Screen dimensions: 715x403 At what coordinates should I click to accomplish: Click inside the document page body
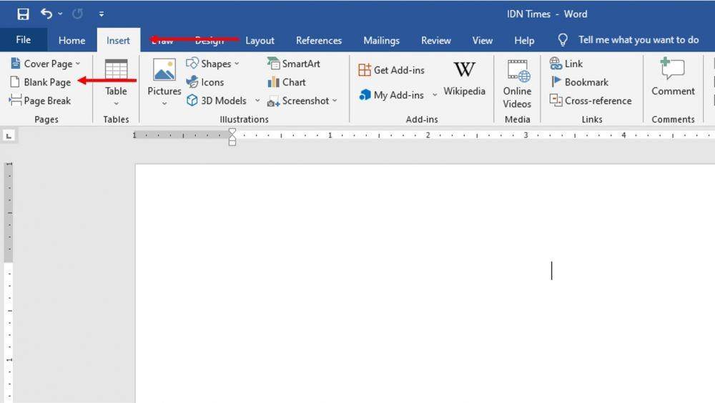tap(425, 283)
